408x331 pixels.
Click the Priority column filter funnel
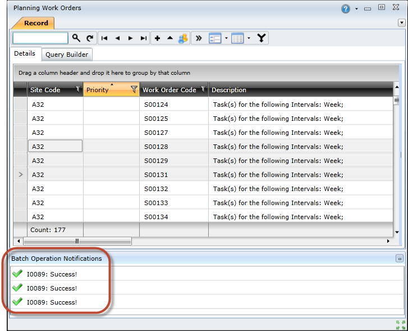pos(134,89)
